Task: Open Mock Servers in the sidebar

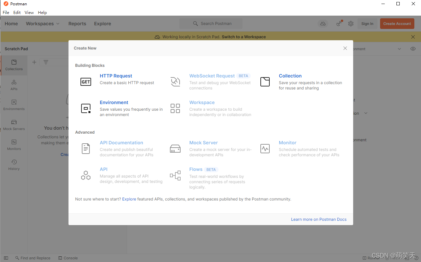Action: 14,125
